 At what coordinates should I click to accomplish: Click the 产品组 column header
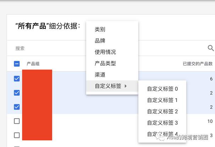[x=33, y=64]
